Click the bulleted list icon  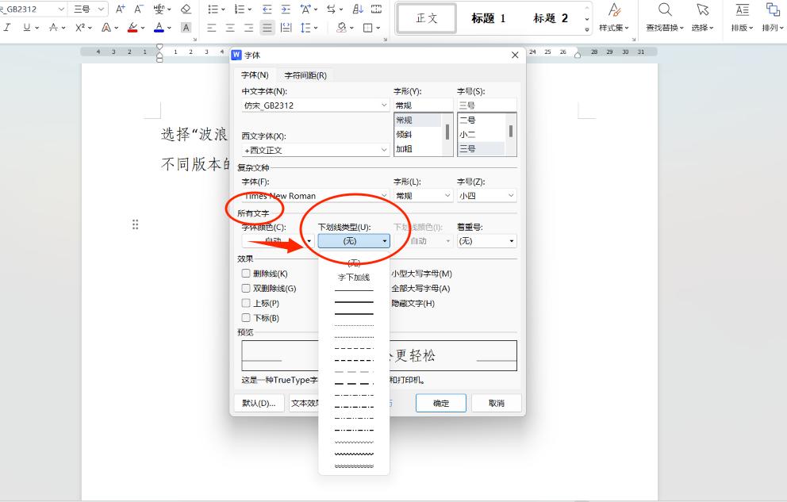(x=213, y=9)
